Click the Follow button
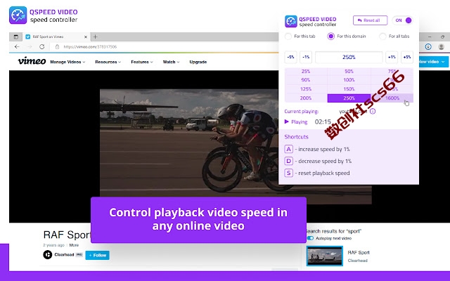 point(97,255)
